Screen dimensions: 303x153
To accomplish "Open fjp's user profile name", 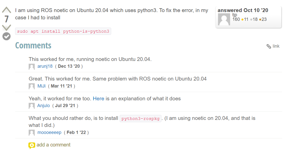I will coord(235,15).
